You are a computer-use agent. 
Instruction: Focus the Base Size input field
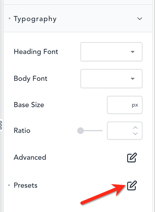124,105
